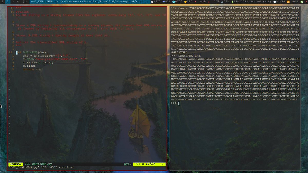The image size is (308, 173).
Task: Click the green battery icon
Action: coord(232,2)
